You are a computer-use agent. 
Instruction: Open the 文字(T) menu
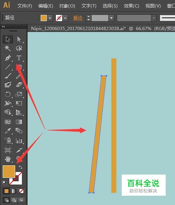point(89,6)
